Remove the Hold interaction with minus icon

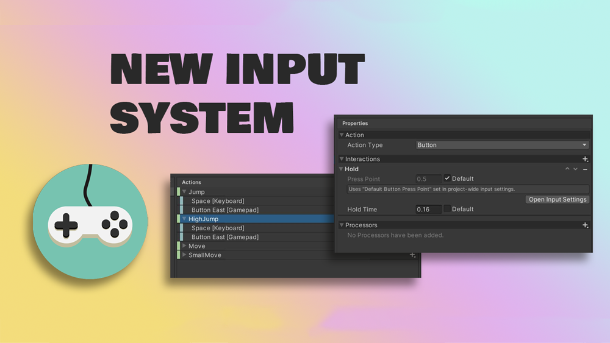[x=585, y=169]
